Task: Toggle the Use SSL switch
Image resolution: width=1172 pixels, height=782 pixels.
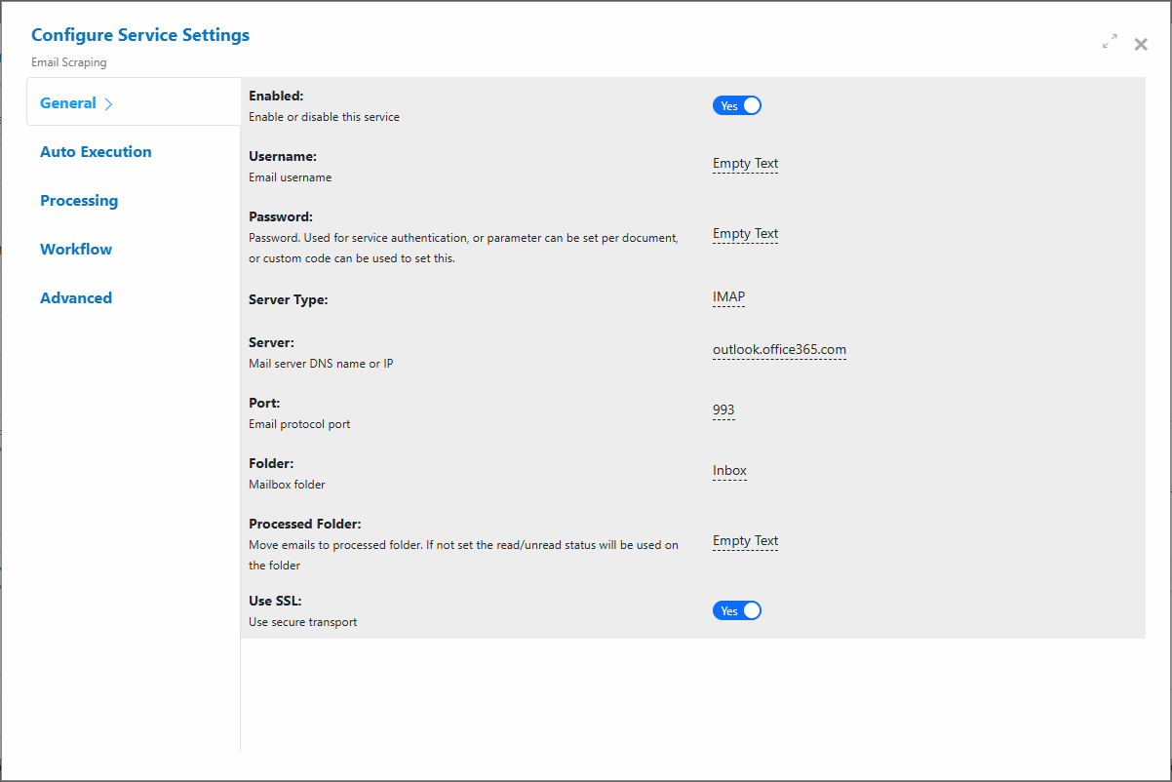Action: coord(737,610)
